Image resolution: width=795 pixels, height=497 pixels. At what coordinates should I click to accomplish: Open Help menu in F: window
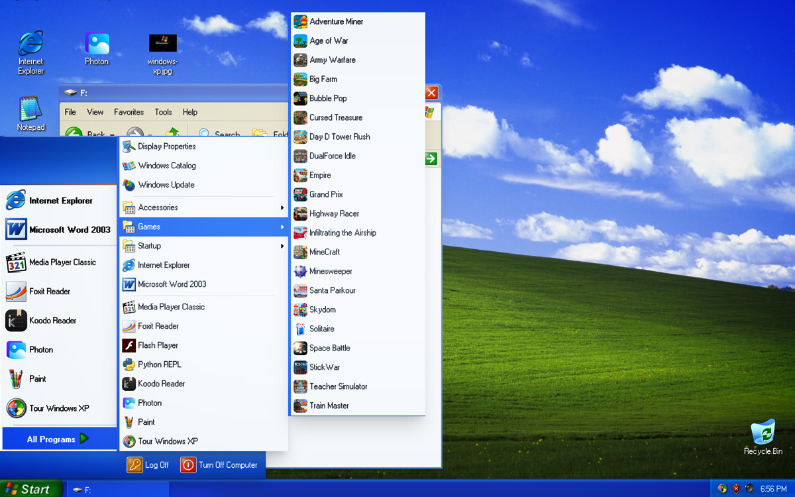point(190,112)
